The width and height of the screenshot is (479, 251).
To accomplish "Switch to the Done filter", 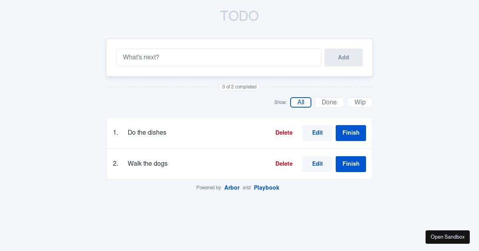I will pos(329,102).
